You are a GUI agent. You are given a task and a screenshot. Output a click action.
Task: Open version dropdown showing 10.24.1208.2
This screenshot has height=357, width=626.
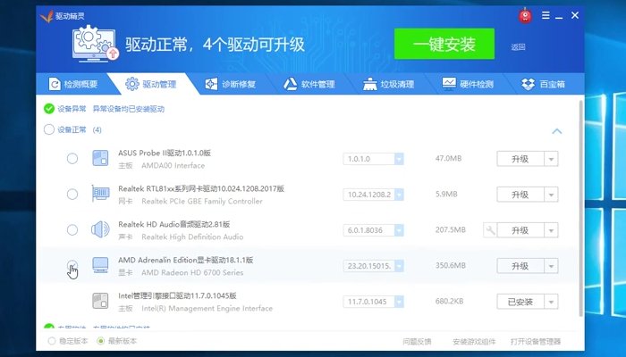[373, 195]
